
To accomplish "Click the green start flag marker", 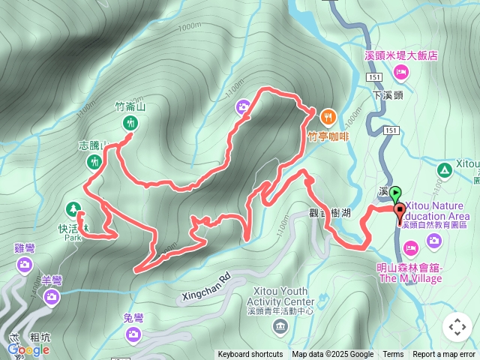I will click(395, 193).
